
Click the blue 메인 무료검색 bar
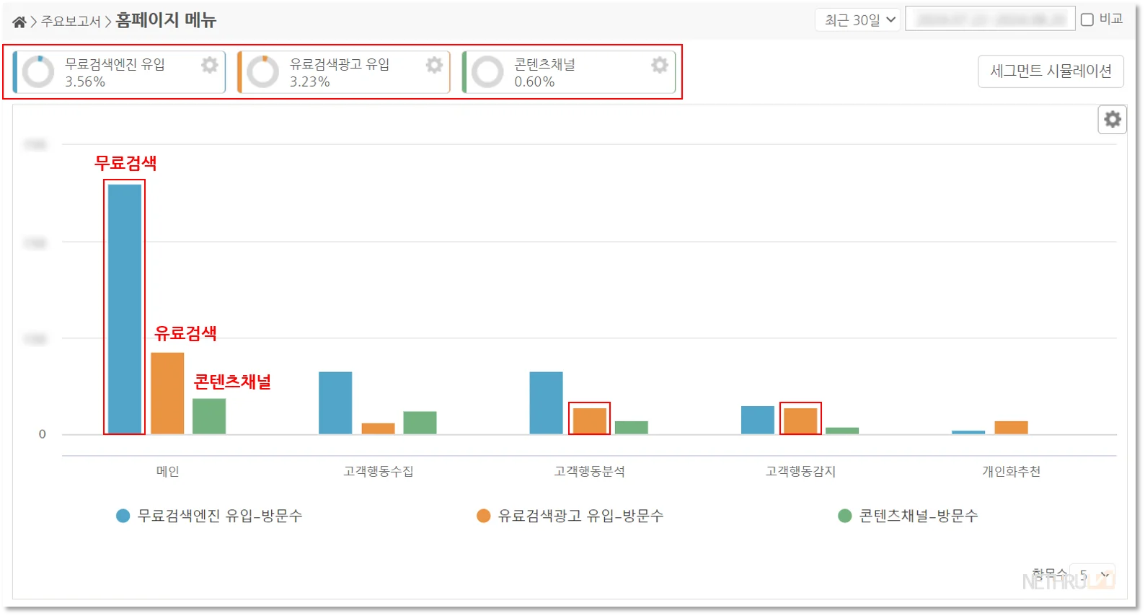pos(125,309)
